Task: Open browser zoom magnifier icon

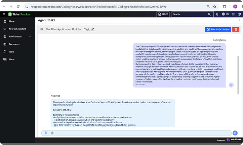Action: click(208, 7)
